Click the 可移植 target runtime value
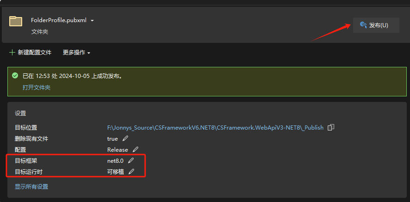 (116, 172)
